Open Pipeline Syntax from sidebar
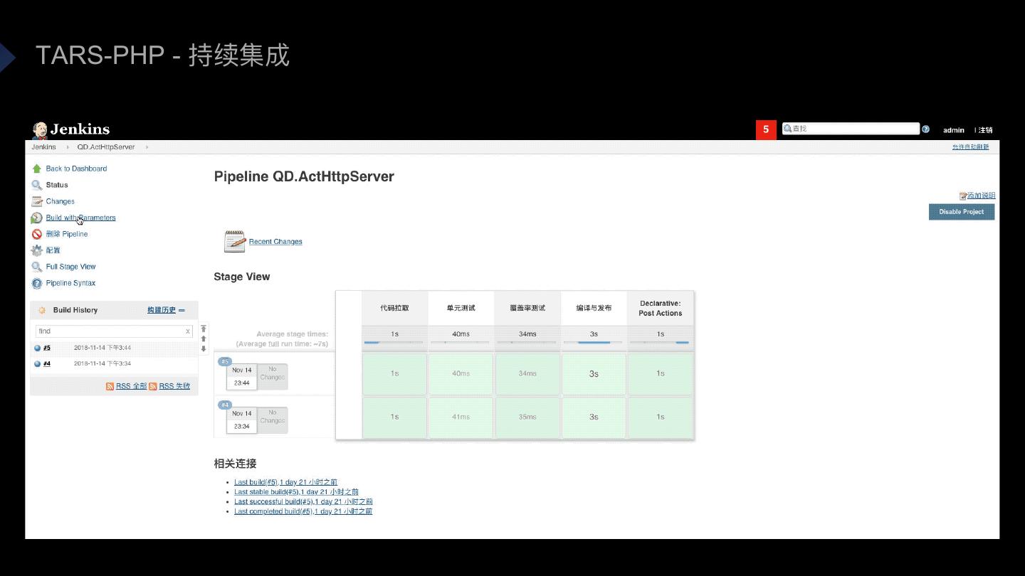 point(70,283)
